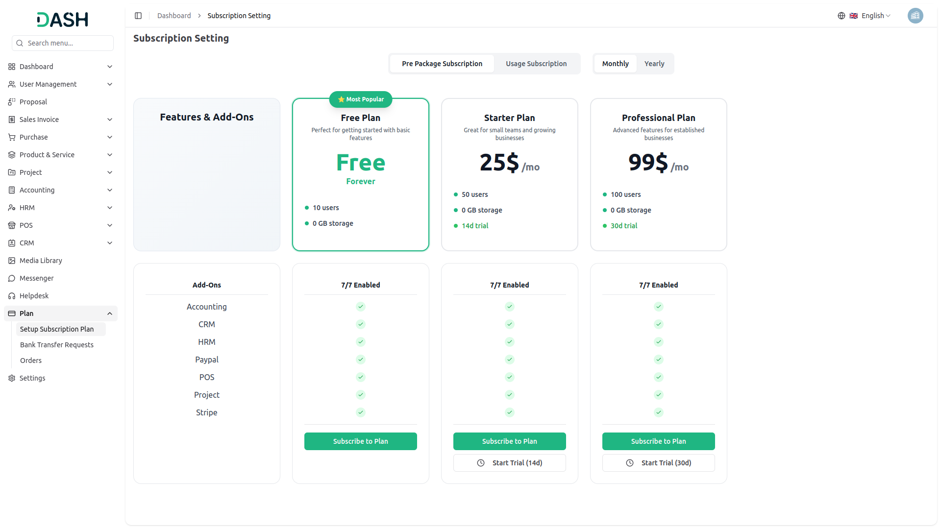
Task: Switch billing to Yearly
Action: click(654, 64)
